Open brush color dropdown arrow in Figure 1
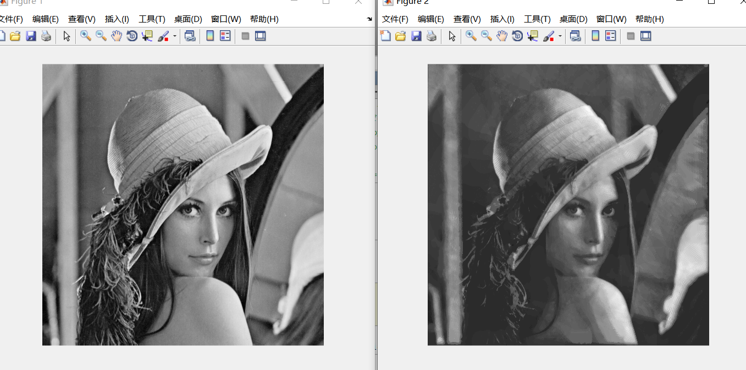 coord(175,36)
